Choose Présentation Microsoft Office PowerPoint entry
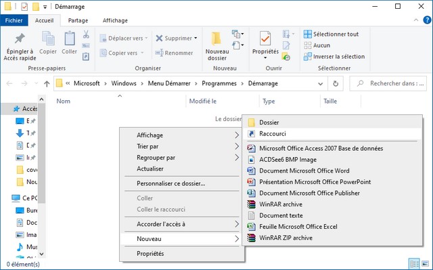Screen dimensions: 433x270 pos(332,182)
